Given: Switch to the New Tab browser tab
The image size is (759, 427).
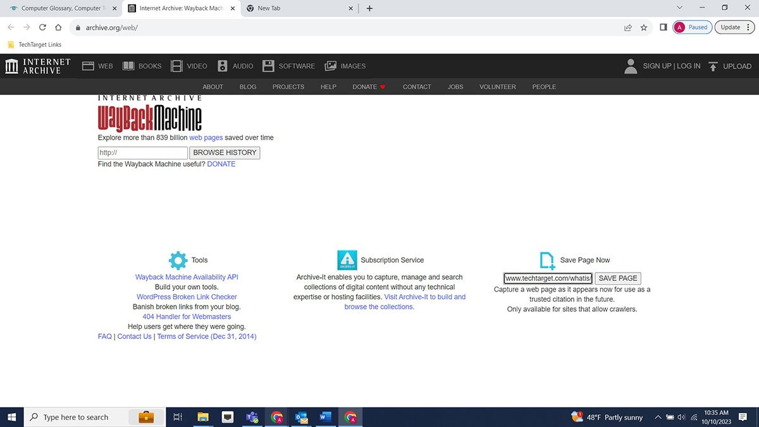Looking at the screenshot, I should pyautogui.click(x=297, y=8).
